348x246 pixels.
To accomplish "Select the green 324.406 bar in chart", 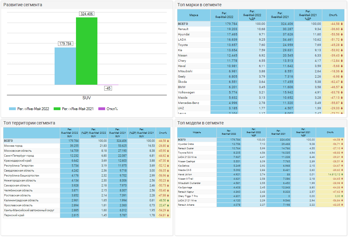I will click(87, 51).
